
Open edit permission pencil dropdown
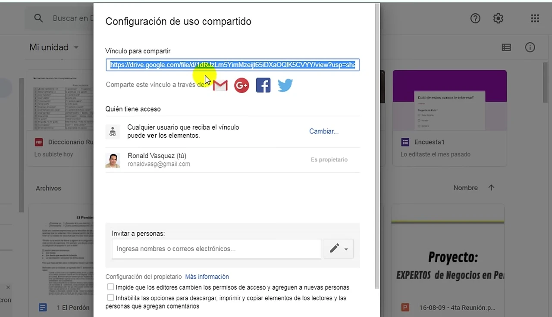pyautogui.click(x=339, y=249)
